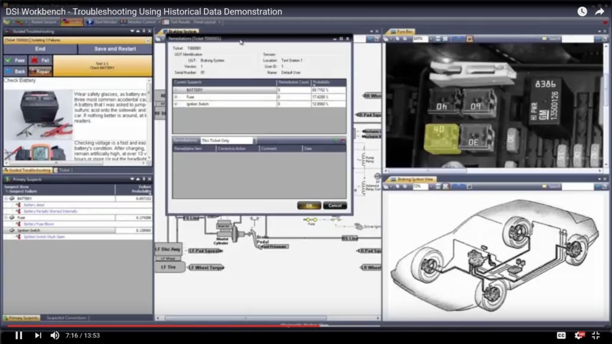Click the Watch Later clock icon
The width and height of the screenshot is (612, 344).
(582, 11)
